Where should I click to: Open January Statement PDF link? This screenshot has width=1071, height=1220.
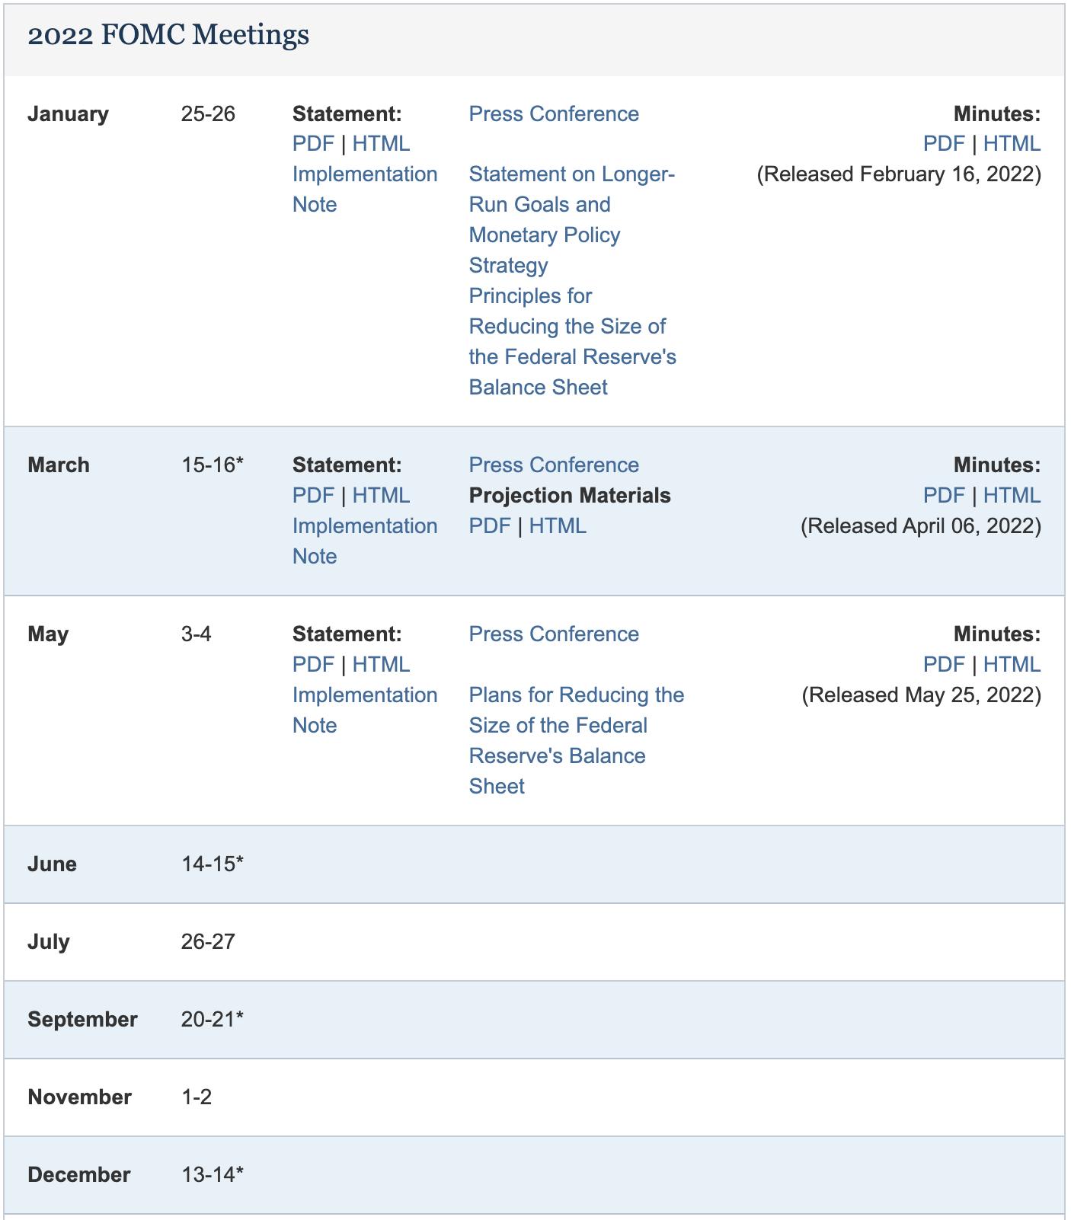[313, 144]
